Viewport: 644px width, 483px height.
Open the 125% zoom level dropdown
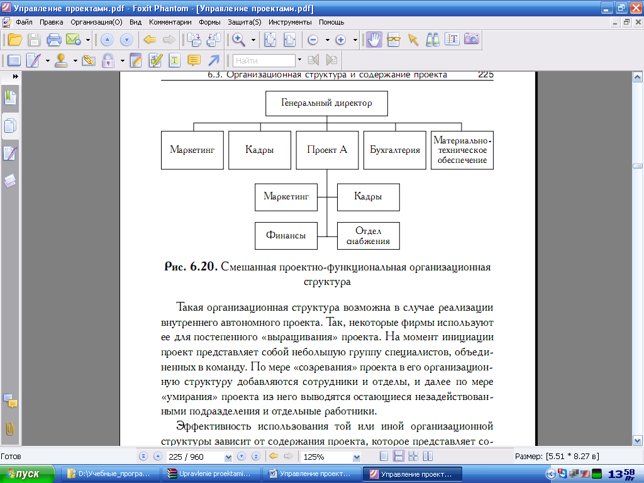tap(357, 457)
